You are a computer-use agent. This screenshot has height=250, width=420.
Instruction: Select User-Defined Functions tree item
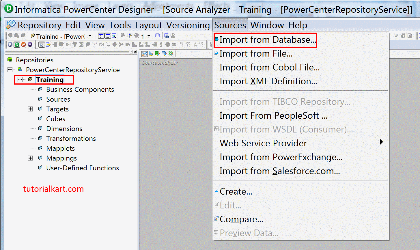(x=83, y=168)
